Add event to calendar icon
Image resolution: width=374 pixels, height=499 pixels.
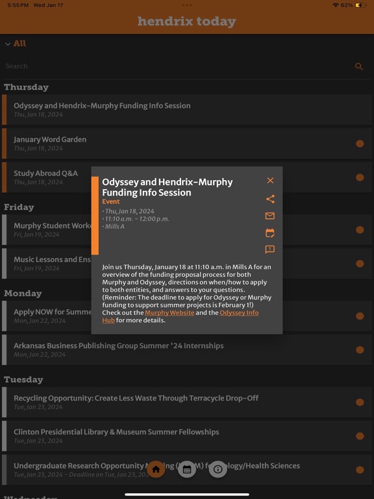coord(269,233)
